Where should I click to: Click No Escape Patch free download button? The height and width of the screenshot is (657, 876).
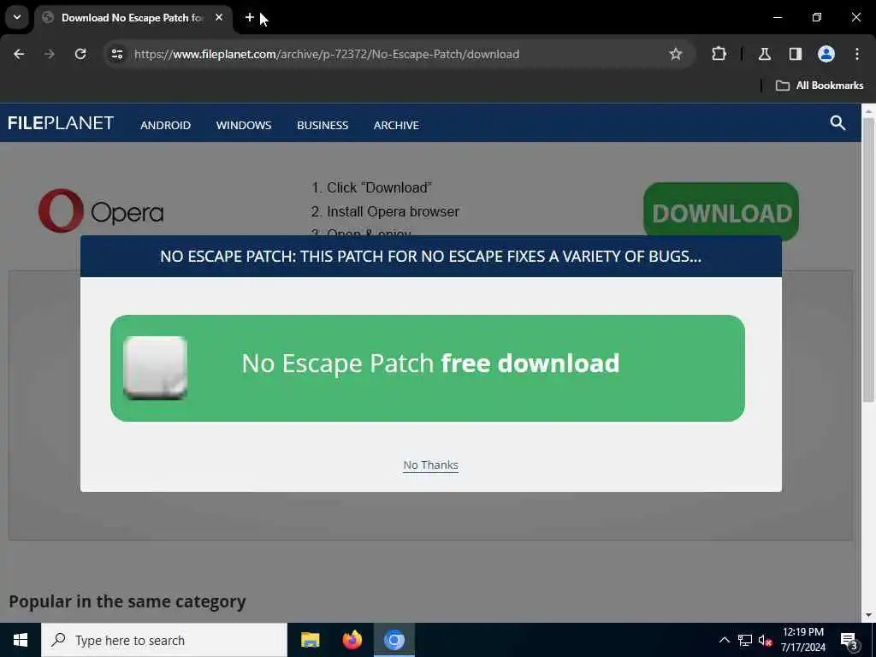(x=428, y=368)
